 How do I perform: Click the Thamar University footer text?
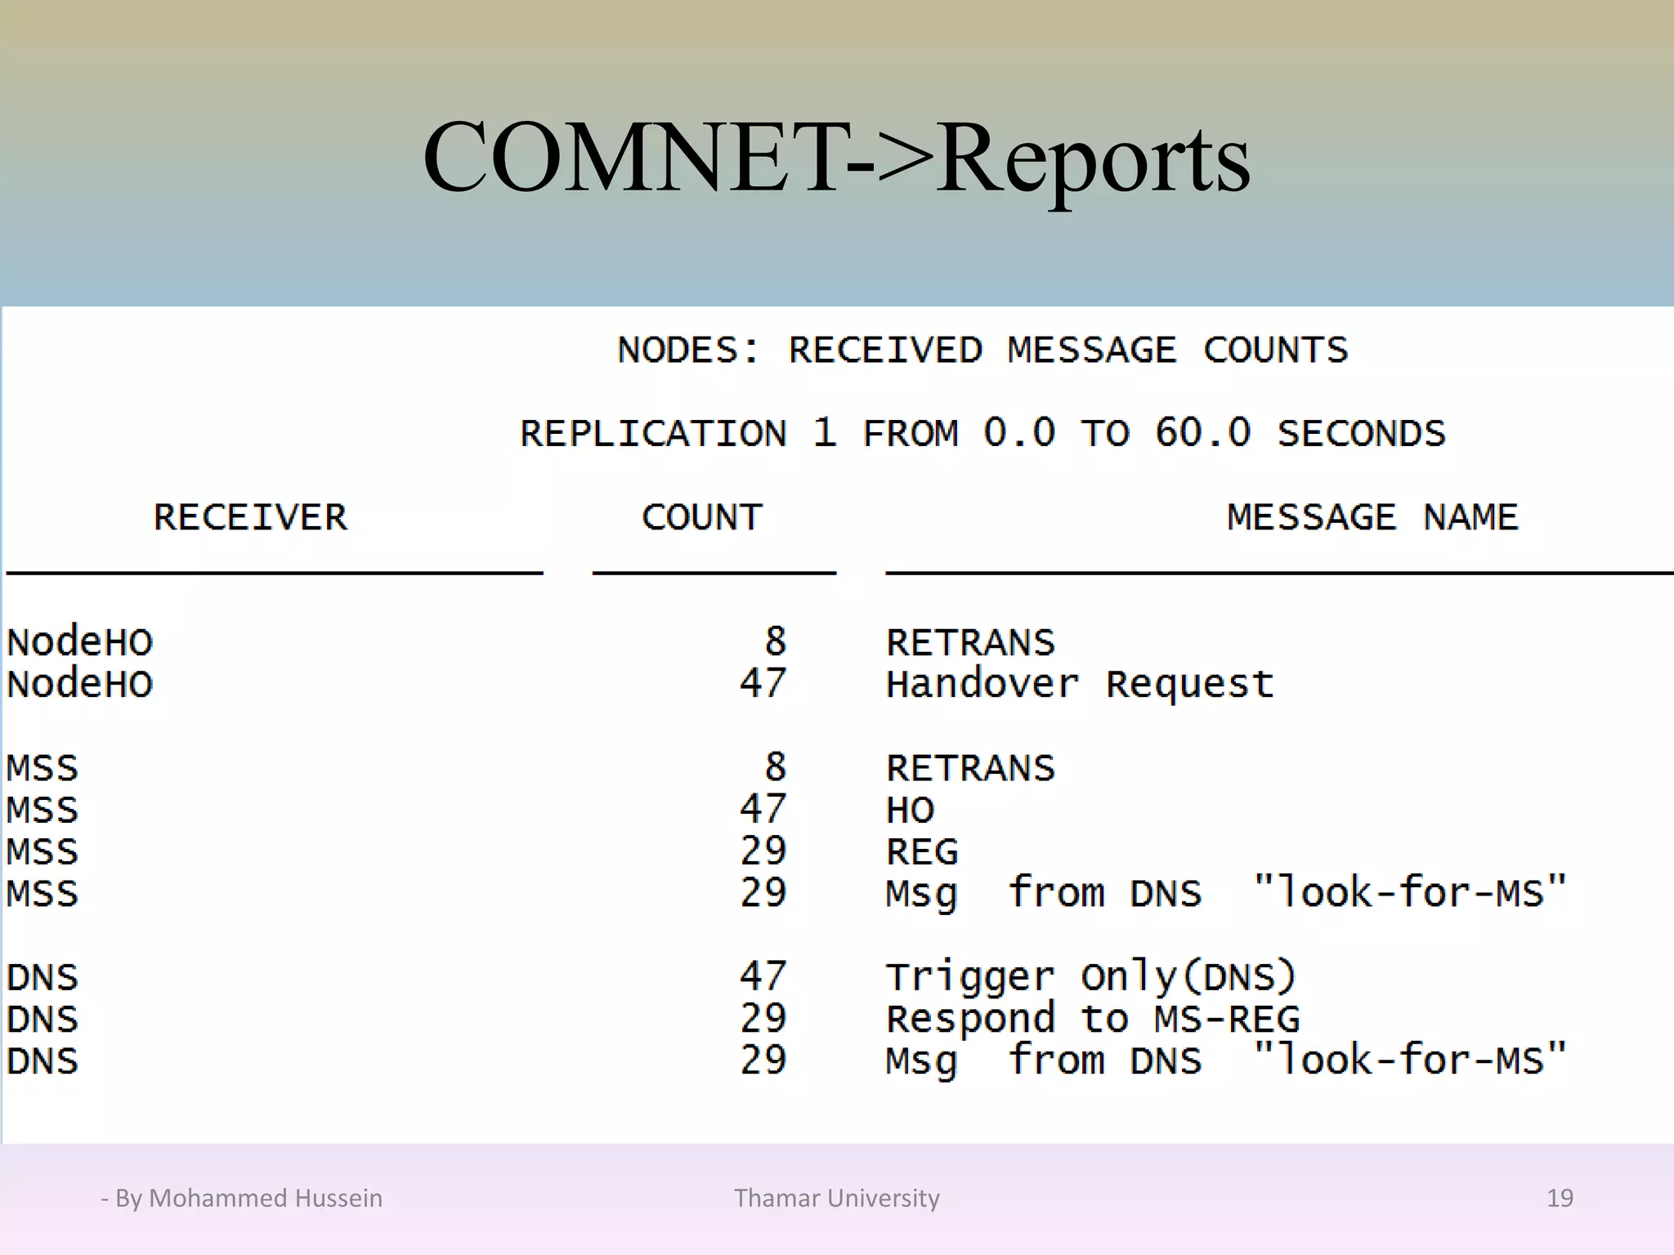point(836,1198)
